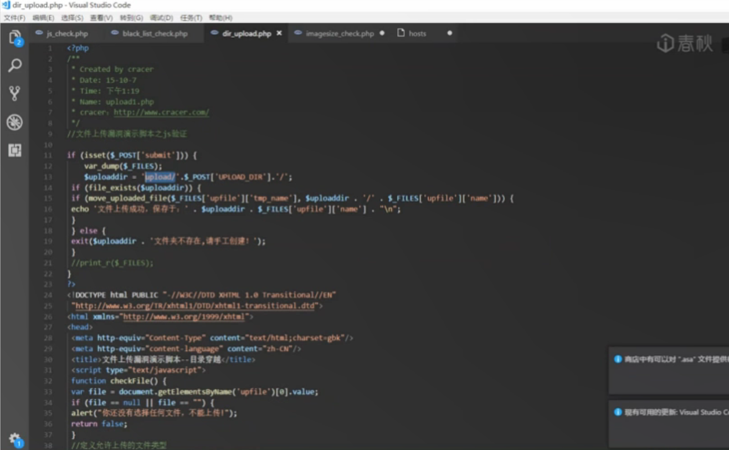Click '//print_r($_FILES);' comment
Viewport: 729px width, 450px height.
112,263
